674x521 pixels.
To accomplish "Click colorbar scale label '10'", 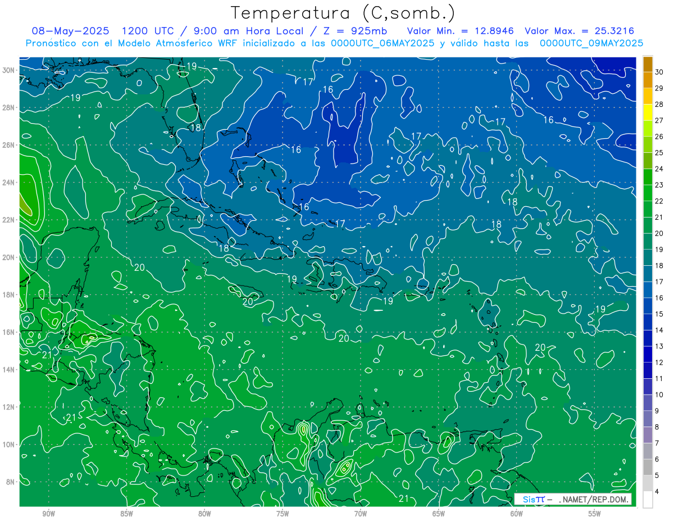I will [x=659, y=395].
